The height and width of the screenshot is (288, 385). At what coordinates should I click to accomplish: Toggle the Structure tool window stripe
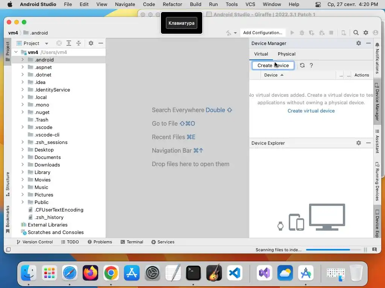pyautogui.click(x=8, y=184)
